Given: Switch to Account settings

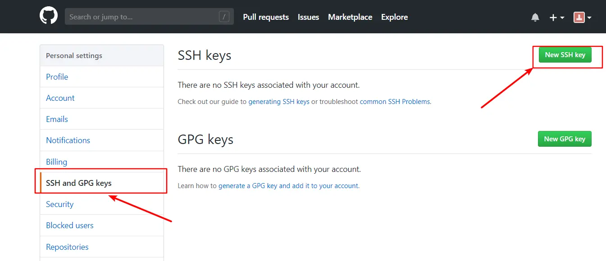Looking at the screenshot, I should click(60, 98).
